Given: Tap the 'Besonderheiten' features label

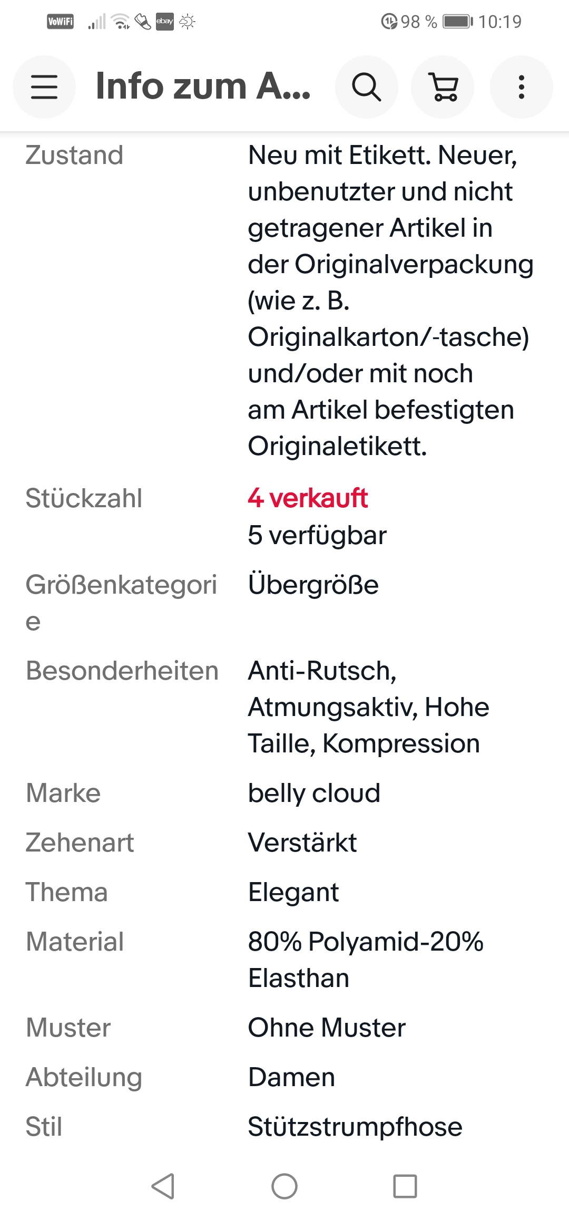Looking at the screenshot, I should pos(122,671).
